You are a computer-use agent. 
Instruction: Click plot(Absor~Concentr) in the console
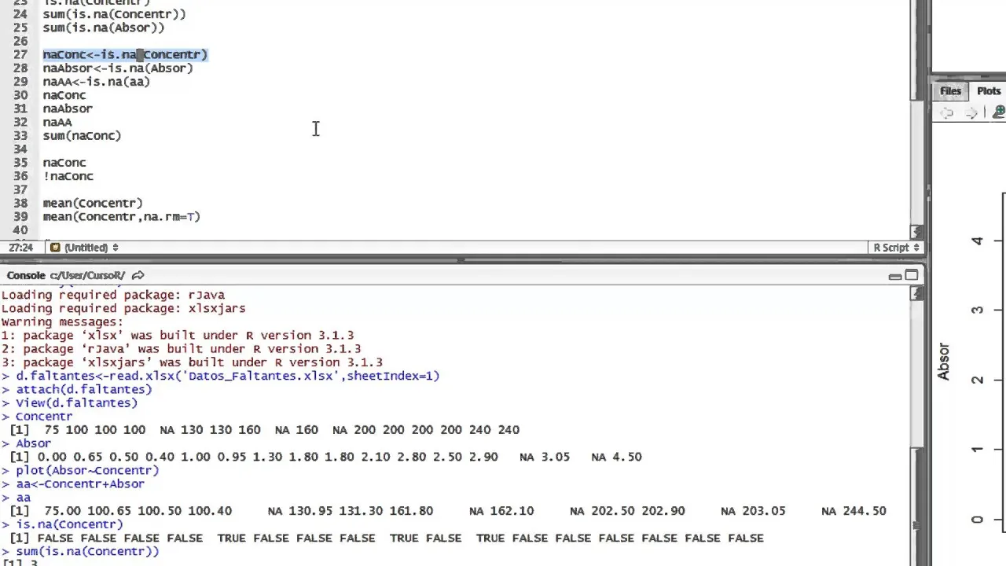[80, 470]
